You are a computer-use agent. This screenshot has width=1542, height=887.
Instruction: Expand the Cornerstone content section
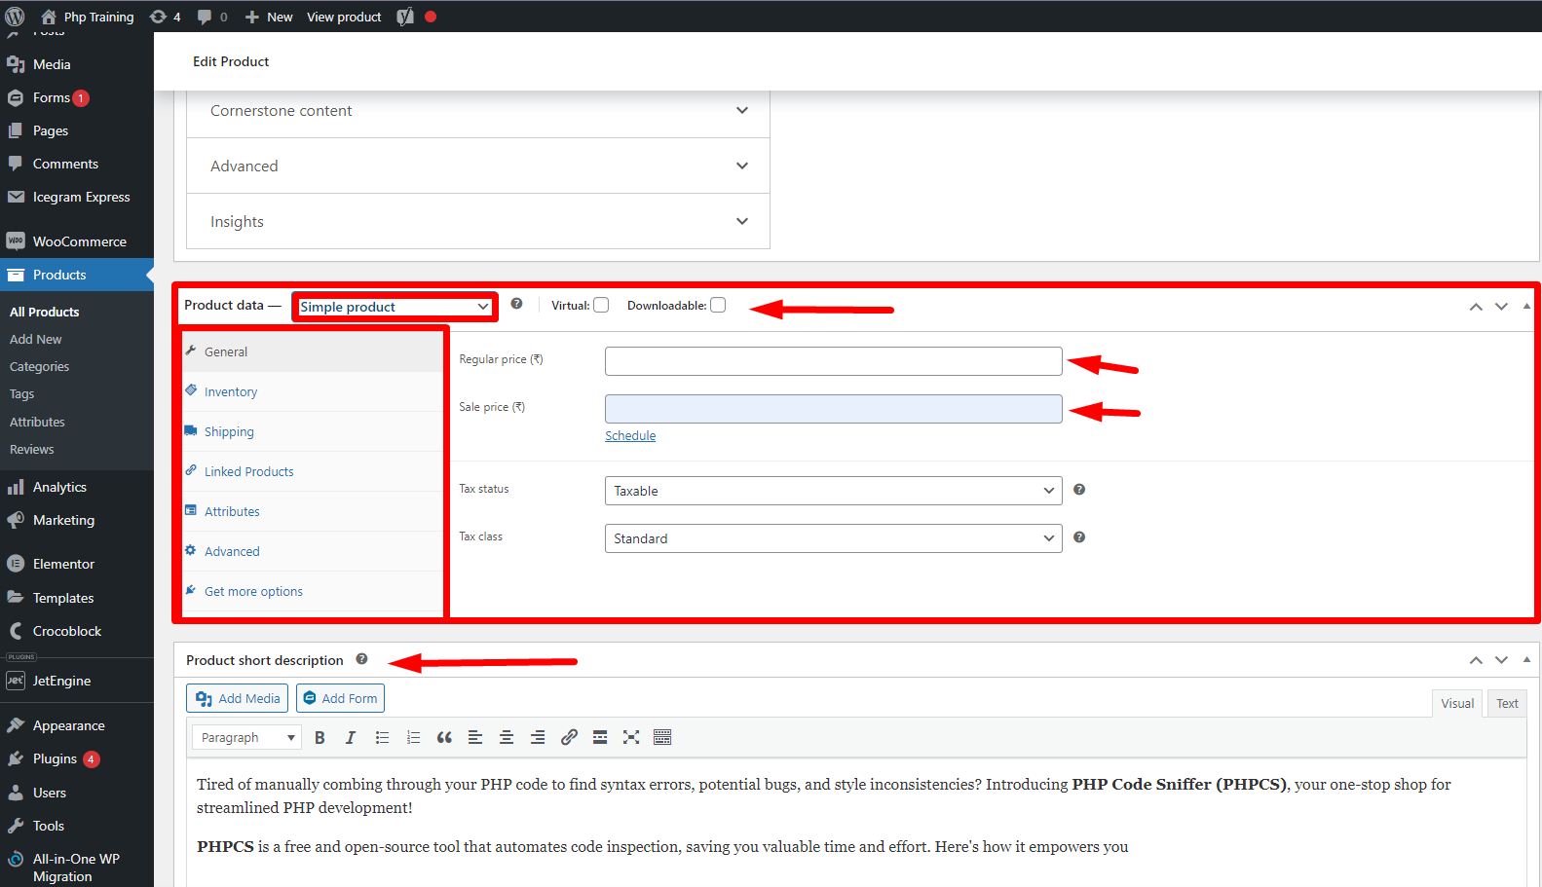477,111
